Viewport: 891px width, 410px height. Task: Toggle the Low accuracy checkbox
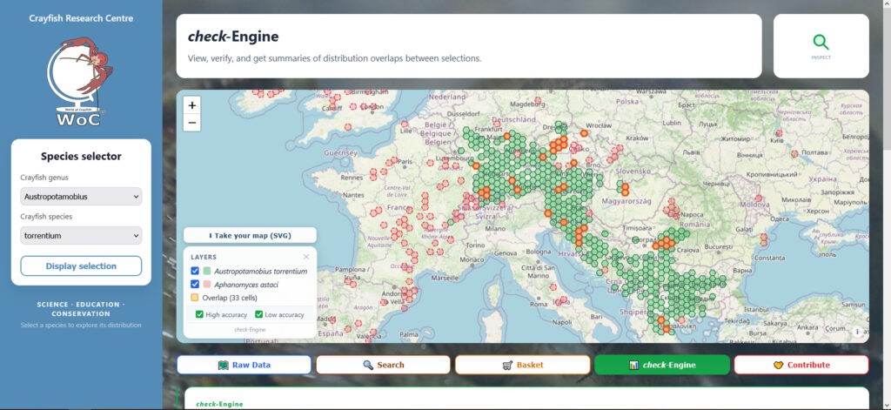click(259, 314)
